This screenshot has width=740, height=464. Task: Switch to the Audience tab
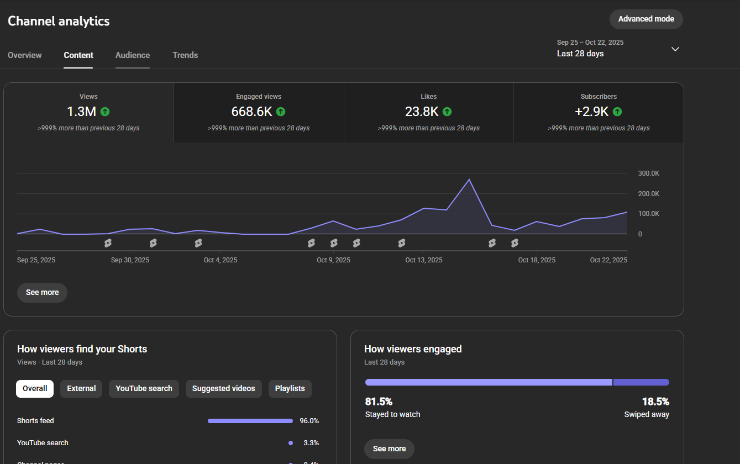coord(133,55)
